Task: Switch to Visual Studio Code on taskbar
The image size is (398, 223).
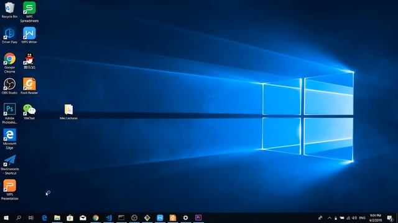Action: [109, 217]
